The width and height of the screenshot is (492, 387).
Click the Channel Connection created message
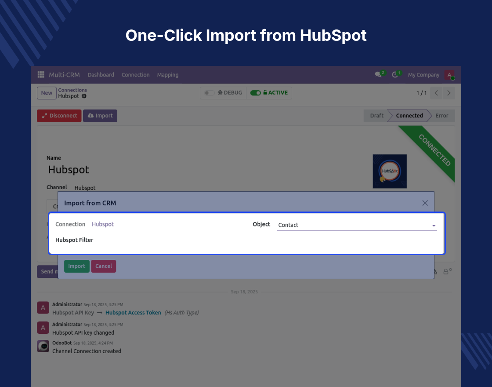(87, 351)
